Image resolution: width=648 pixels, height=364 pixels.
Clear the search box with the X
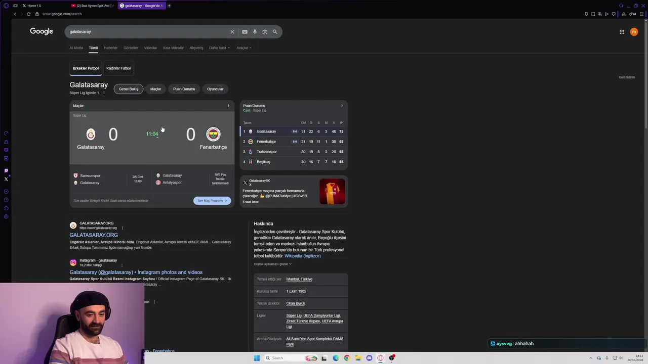[232, 32]
